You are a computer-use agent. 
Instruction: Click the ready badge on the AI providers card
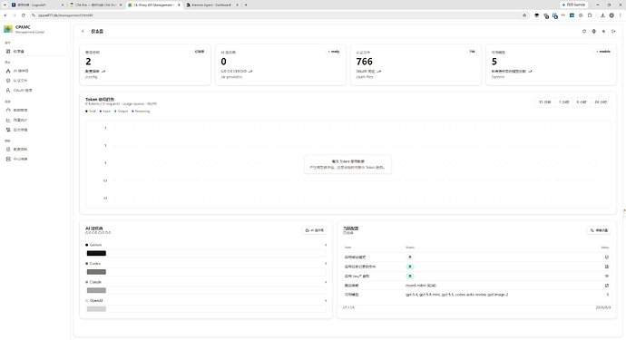pos(334,52)
